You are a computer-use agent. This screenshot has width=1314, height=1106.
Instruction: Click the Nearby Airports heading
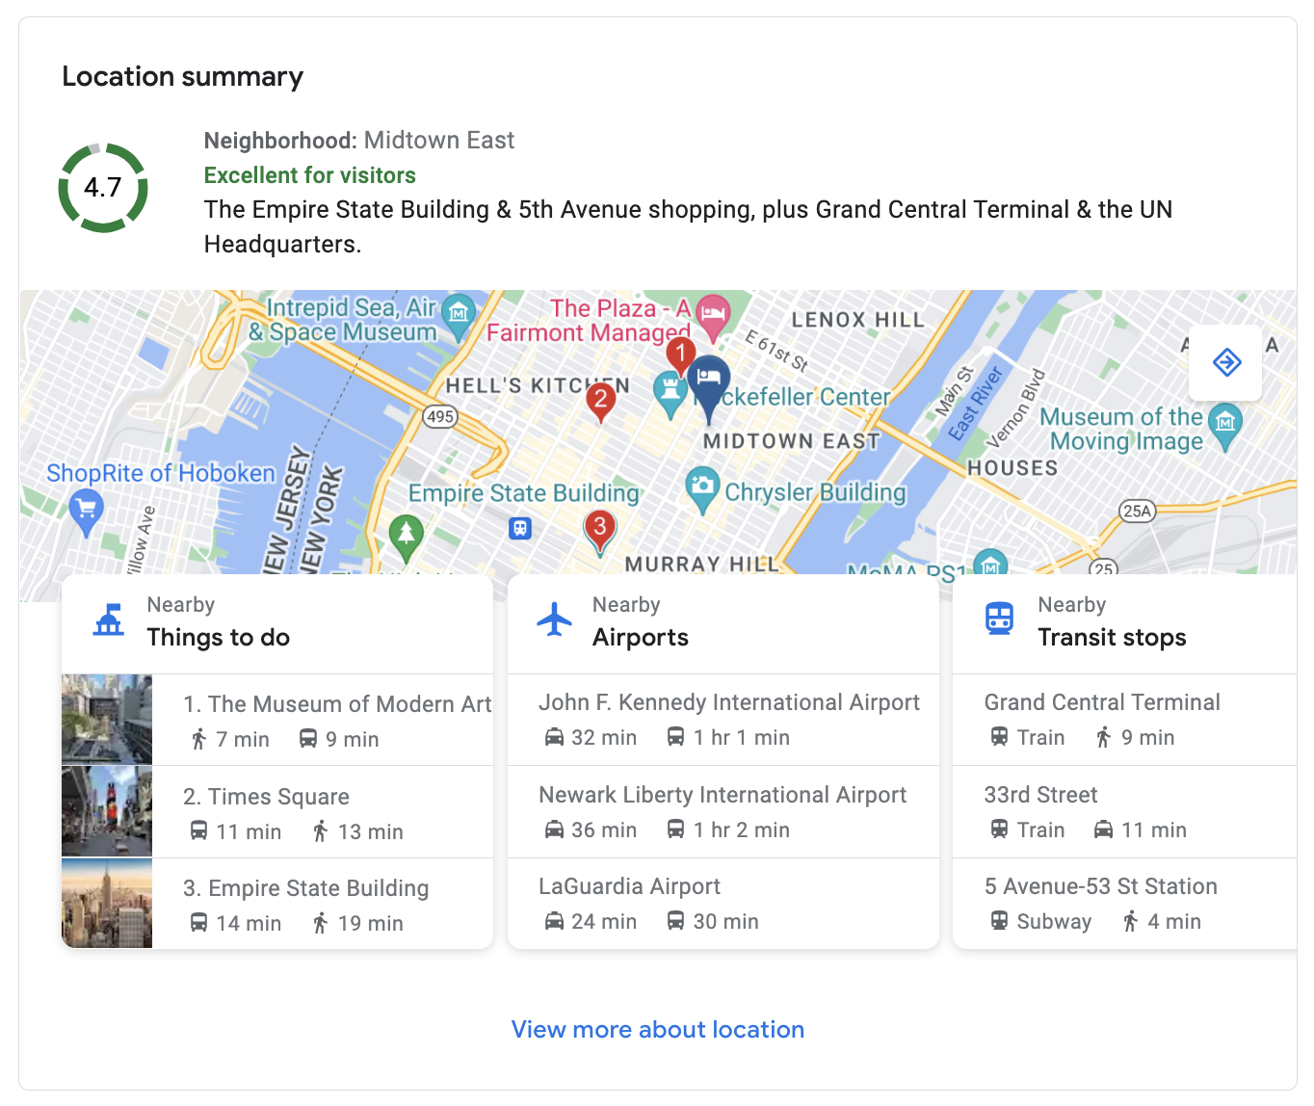tap(641, 621)
